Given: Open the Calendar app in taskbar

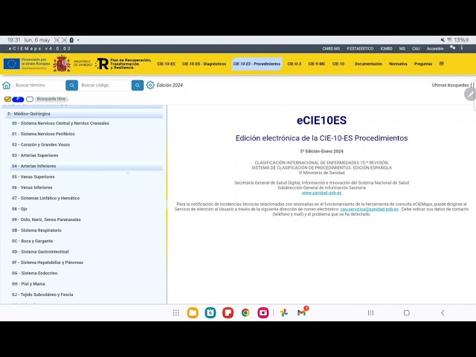Looking at the screenshot, I should [x=210, y=312].
